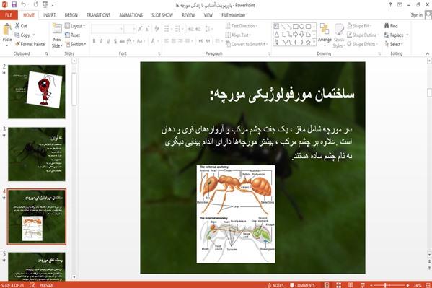This screenshot has height=288, width=432.
Task: Click Sign in link
Action: pyautogui.click(x=417, y=15)
